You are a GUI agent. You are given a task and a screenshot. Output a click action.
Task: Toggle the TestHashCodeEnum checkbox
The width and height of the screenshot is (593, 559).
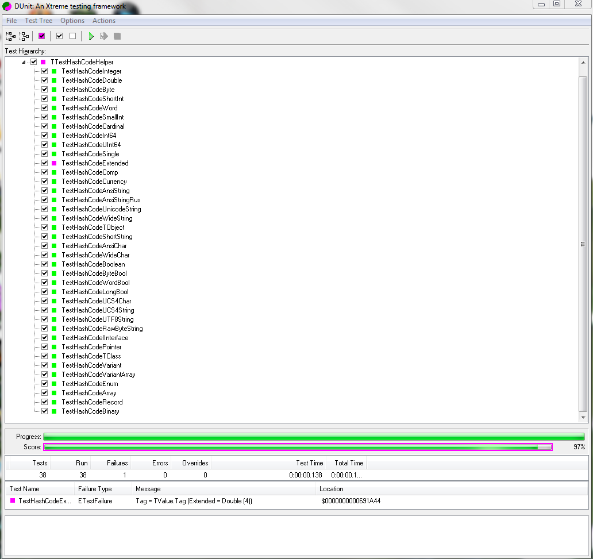coord(45,384)
